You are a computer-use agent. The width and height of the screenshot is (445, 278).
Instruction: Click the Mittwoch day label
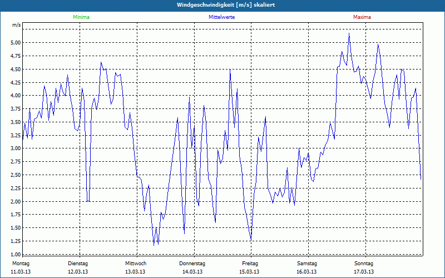pos(136,264)
